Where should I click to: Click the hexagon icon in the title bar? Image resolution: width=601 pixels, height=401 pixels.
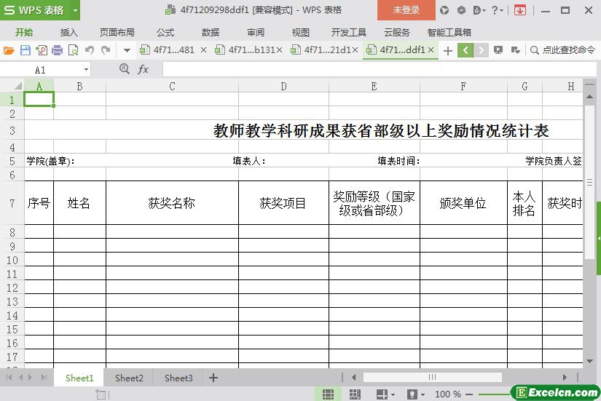(461, 10)
